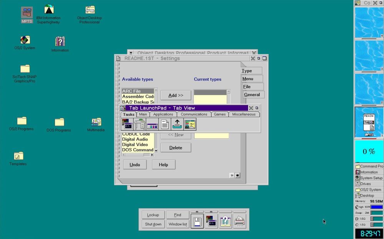Click the README.1ST Settings title bar document icon

pyautogui.click(x=118, y=58)
